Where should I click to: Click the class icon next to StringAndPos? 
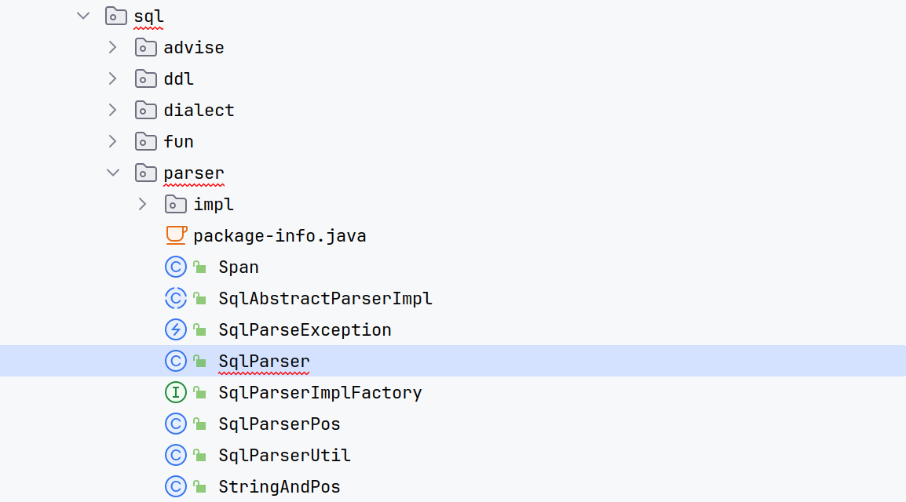point(175,486)
